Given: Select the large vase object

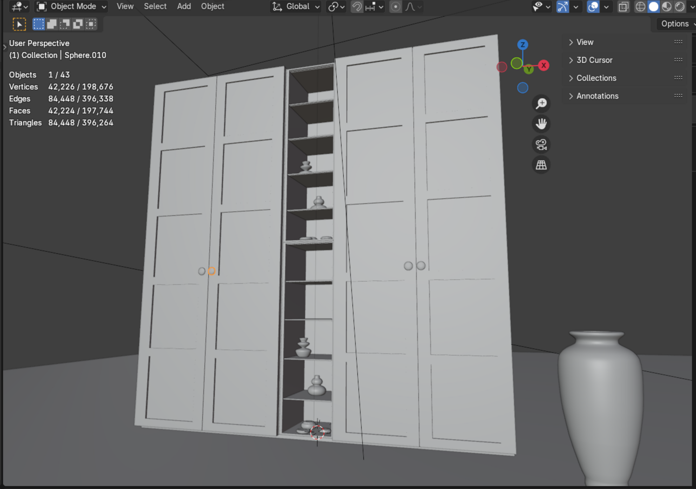Looking at the screenshot, I should point(602,408).
